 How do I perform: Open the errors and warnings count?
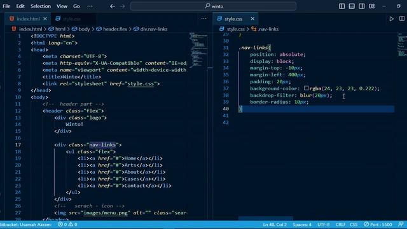click(67, 225)
